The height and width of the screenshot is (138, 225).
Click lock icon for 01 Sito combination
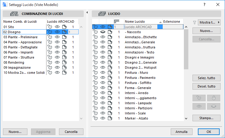click(50, 27)
